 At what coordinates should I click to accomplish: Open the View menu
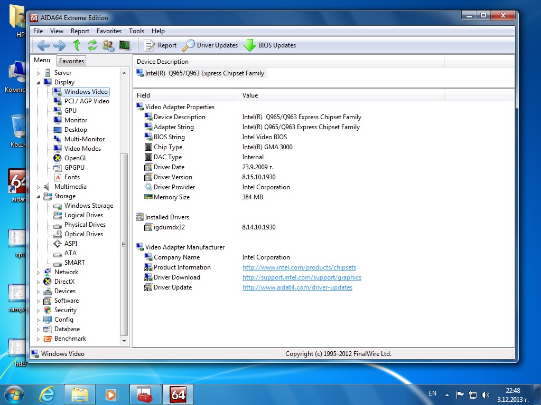tap(57, 31)
